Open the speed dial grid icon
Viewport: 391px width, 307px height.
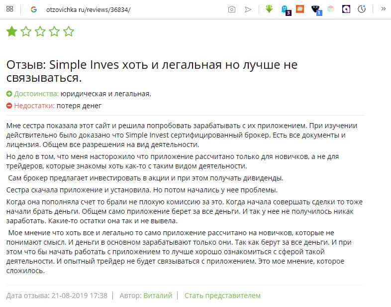[x=10, y=9]
